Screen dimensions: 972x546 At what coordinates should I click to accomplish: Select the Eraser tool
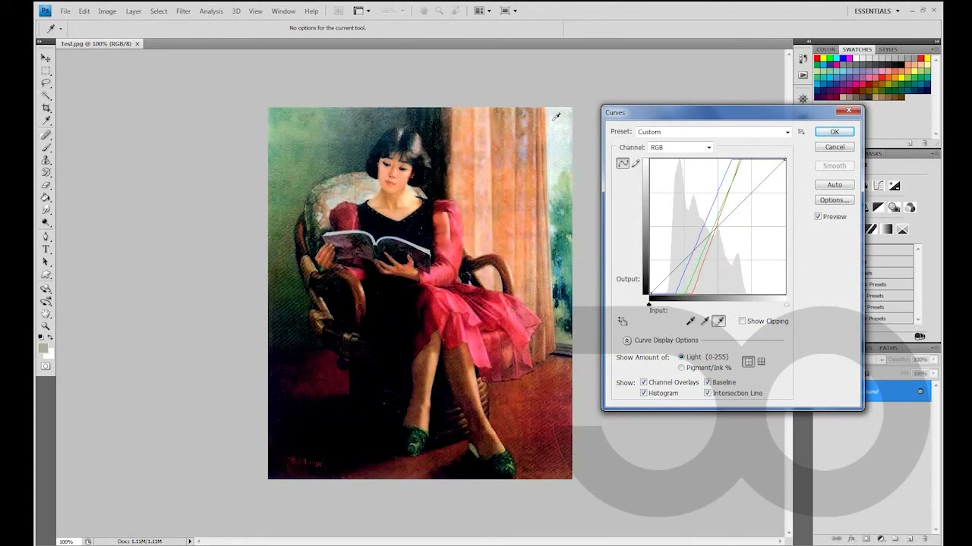pyautogui.click(x=46, y=185)
